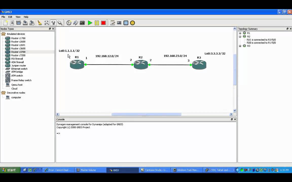The height and width of the screenshot is (182, 292).
Task: Click the Insert picture icon
Action: click(x=119, y=23)
